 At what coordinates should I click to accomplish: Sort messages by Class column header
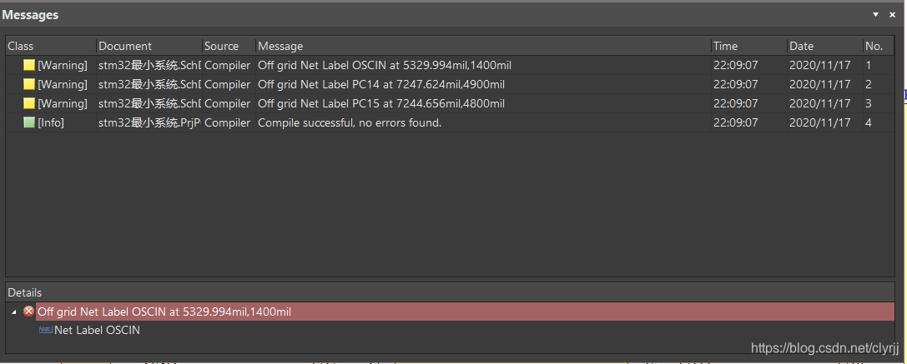click(50, 46)
